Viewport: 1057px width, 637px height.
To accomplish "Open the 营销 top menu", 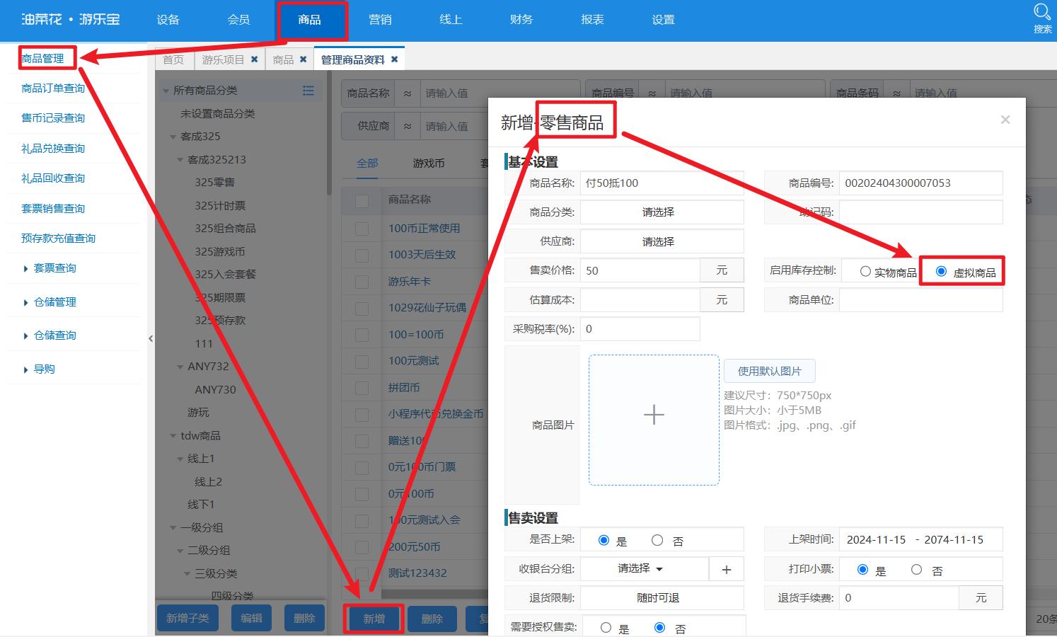I will (x=380, y=20).
